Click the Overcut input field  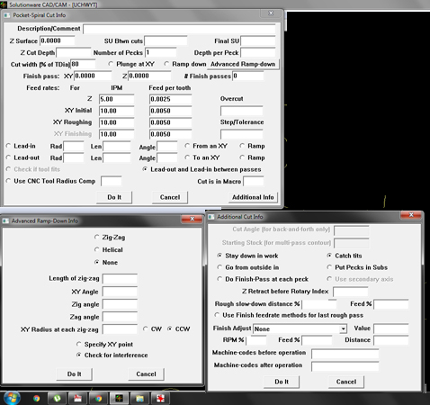[242, 111]
